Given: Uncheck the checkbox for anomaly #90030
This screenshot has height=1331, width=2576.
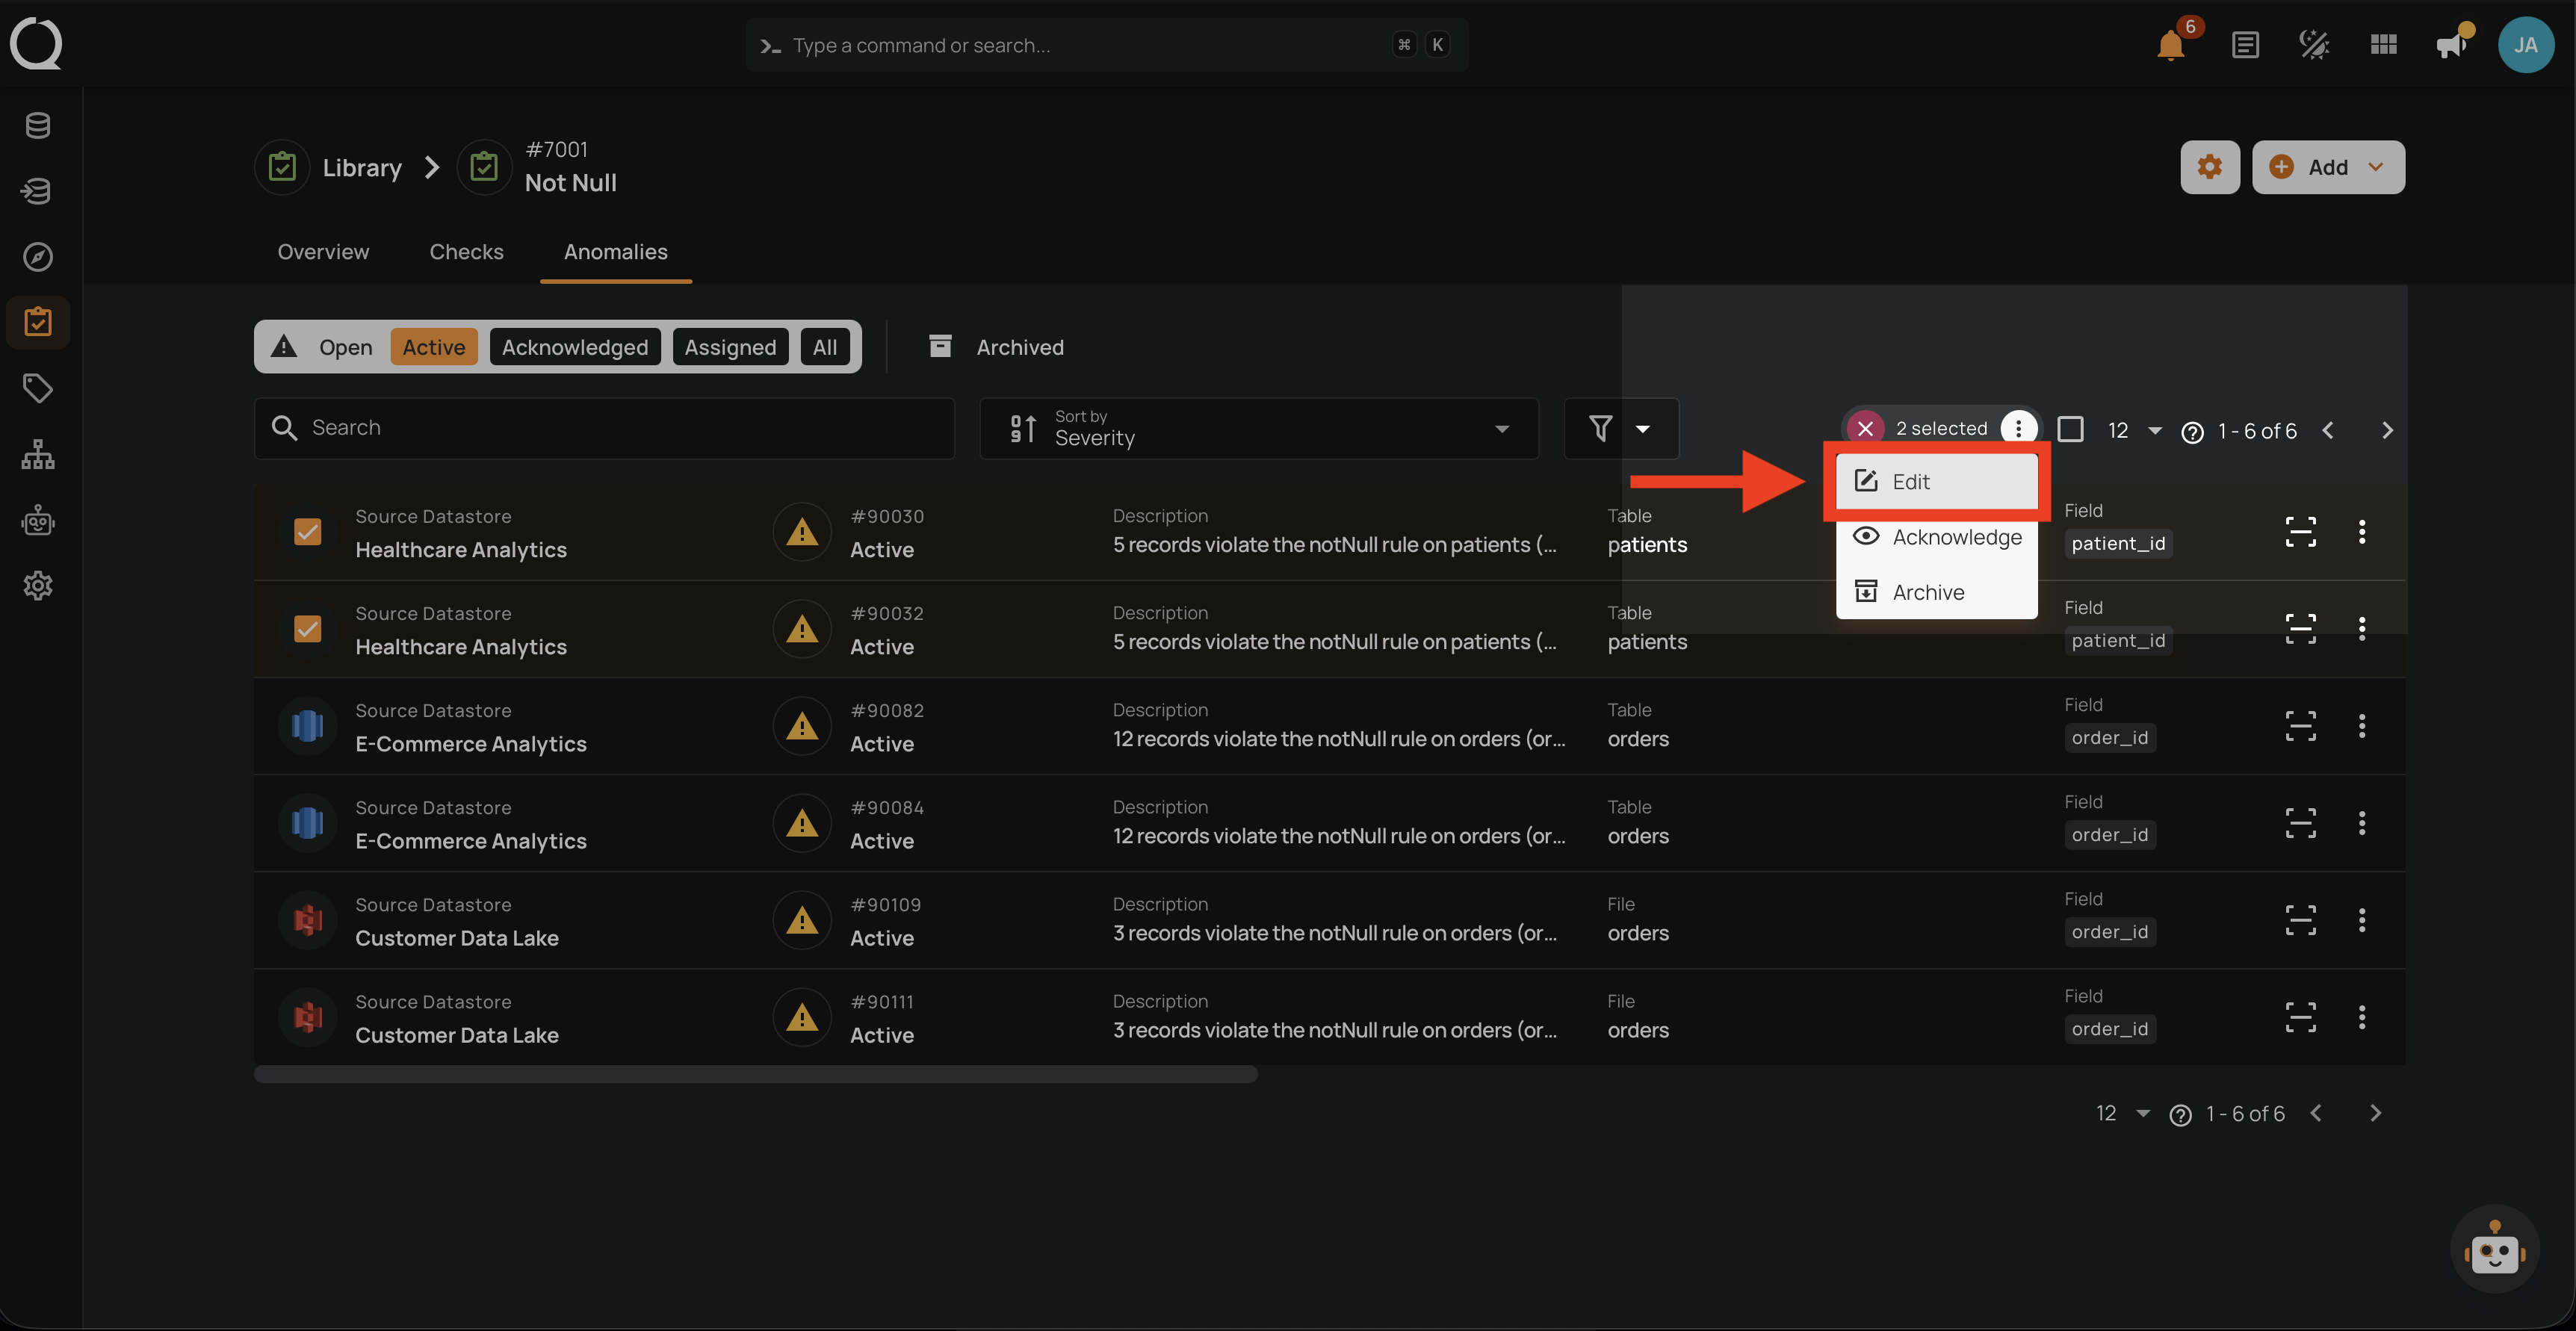Looking at the screenshot, I should point(308,532).
